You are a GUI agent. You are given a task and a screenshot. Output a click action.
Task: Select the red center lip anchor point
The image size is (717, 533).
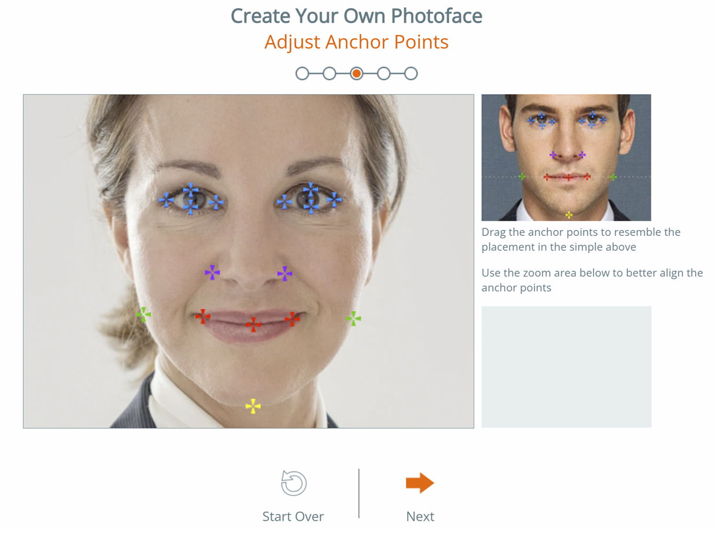pyautogui.click(x=253, y=325)
